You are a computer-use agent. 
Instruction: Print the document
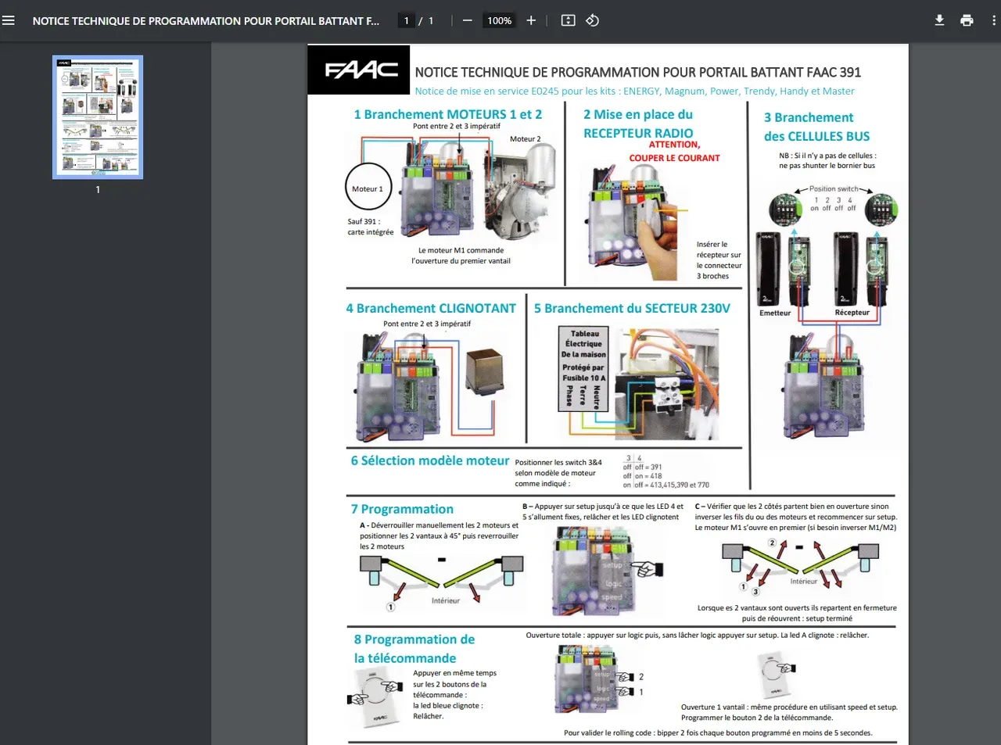point(967,20)
